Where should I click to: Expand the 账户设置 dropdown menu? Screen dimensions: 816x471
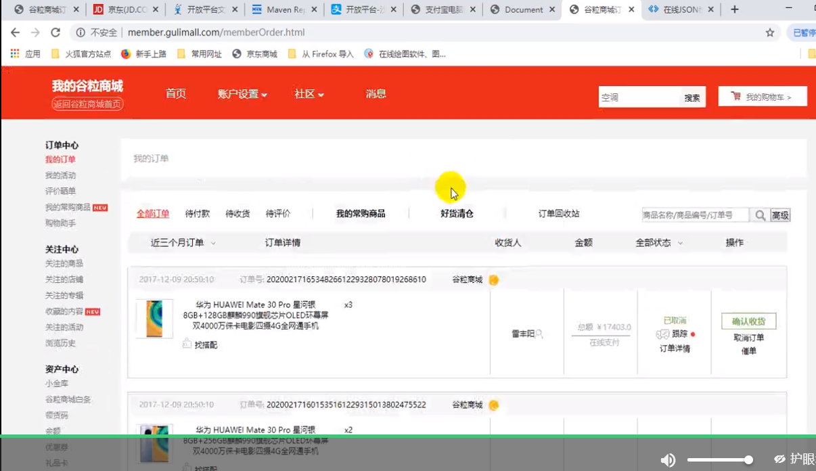click(242, 95)
